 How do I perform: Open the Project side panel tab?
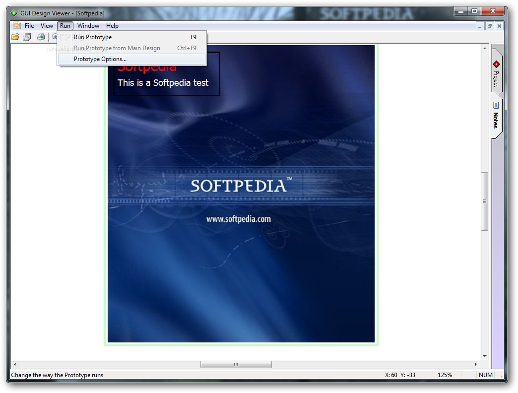[x=496, y=72]
